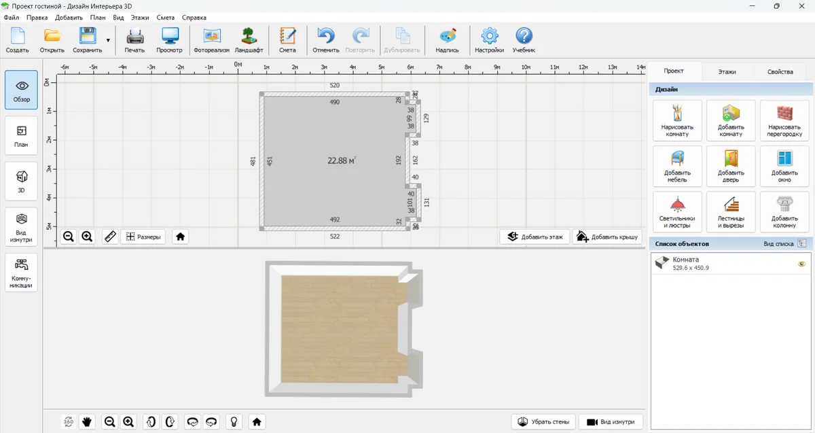The image size is (815, 433).
Task: Toggle the Размеры dimensions button
Action: [x=143, y=237]
